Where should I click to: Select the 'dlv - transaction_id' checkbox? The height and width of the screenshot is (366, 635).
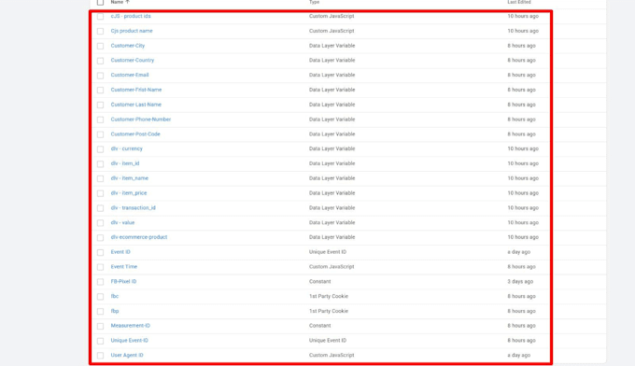pos(100,208)
